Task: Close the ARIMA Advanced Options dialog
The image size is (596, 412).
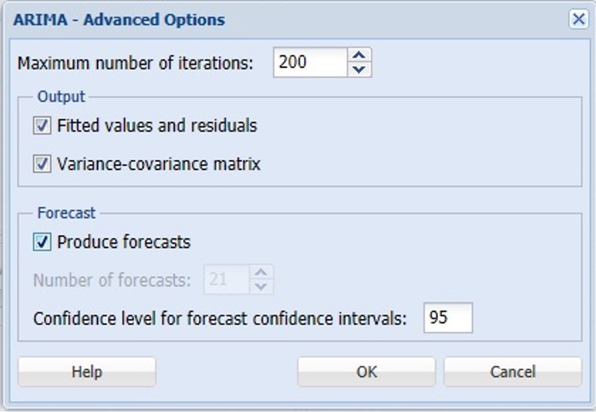Action: (x=578, y=19)
